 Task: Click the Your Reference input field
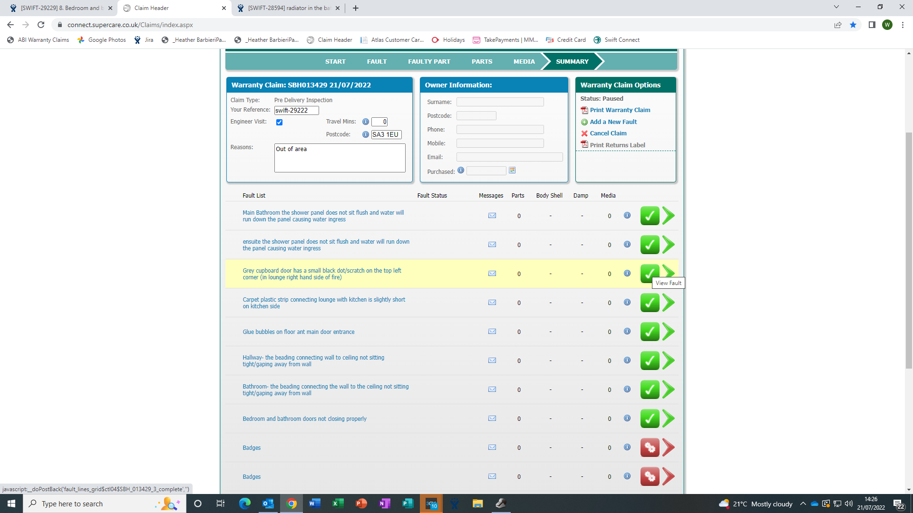tap(296, 110)
